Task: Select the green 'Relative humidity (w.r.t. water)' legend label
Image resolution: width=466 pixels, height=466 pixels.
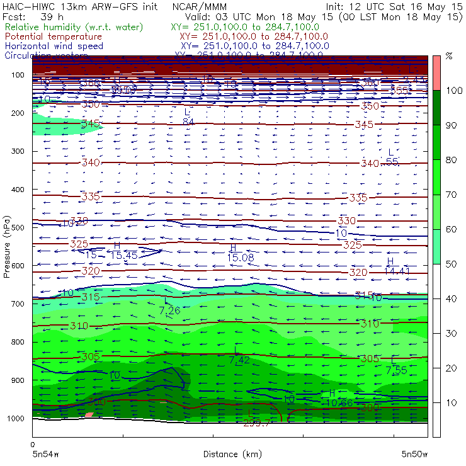Action: click(74, 27)
